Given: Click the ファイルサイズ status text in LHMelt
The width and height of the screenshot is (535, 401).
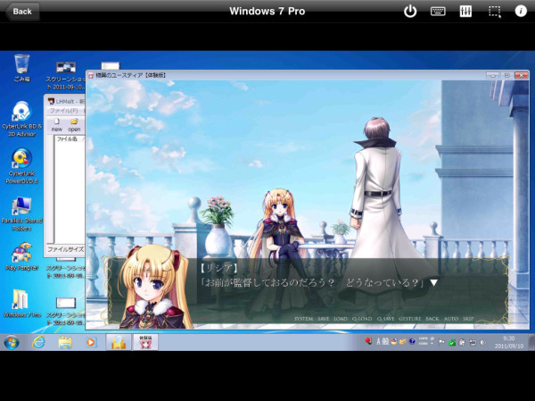Looking at the screenshot, I should (65, 249).
